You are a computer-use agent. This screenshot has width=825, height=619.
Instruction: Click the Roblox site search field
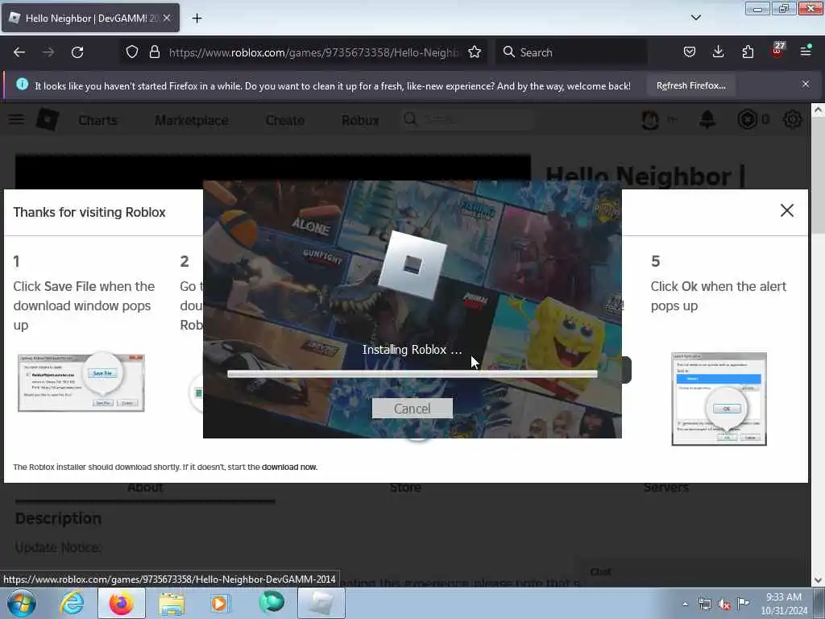pyautogui.click(x=467, y=119)
